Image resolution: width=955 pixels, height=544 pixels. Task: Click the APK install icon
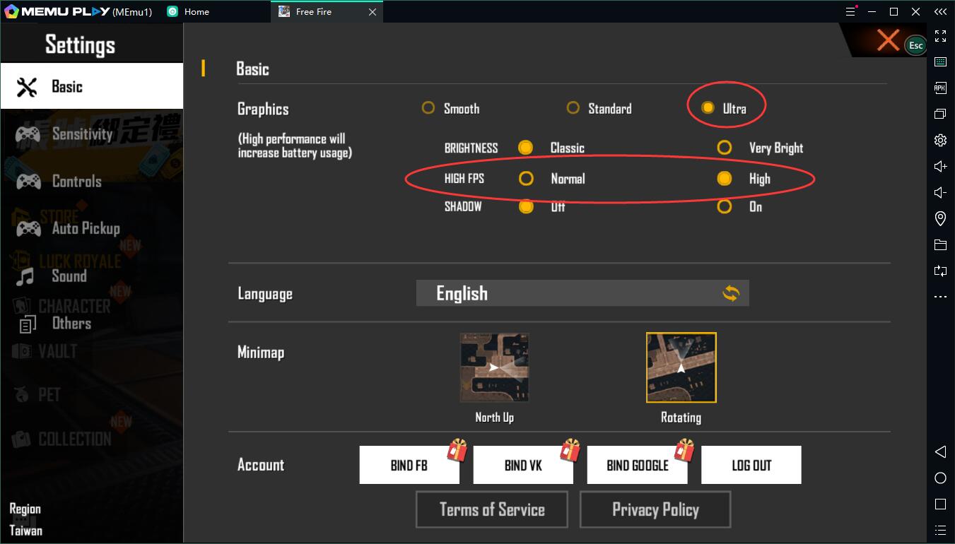(940, 88)
